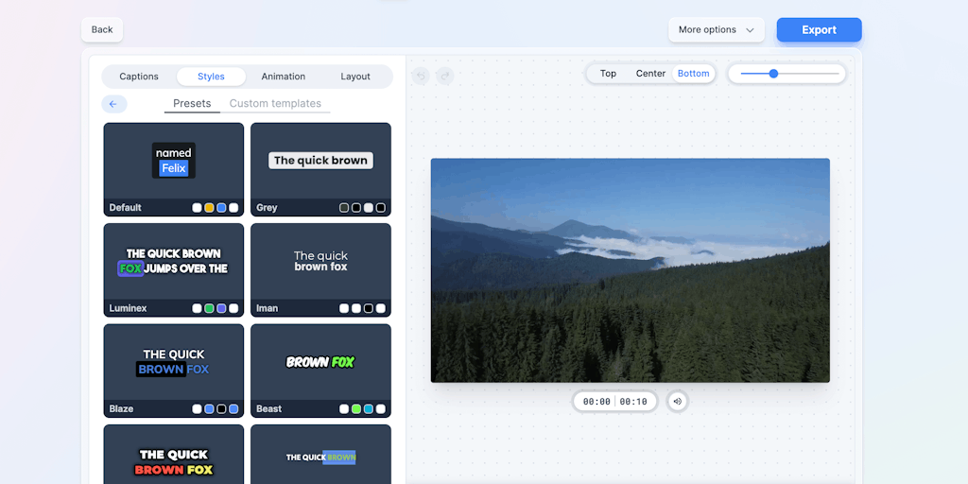The height and width of the screenshot is (484, 968).
Task: Click the light swatch on Grey preset
Action: tap(369, 208)
